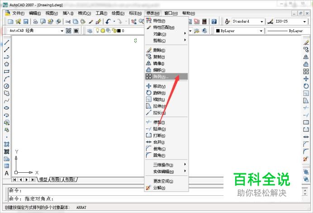Choose 阵列(A)... in the Modify menu
The width and height of the screenshot is (313, 213).
pyautogui.click(x=166, y=76)
